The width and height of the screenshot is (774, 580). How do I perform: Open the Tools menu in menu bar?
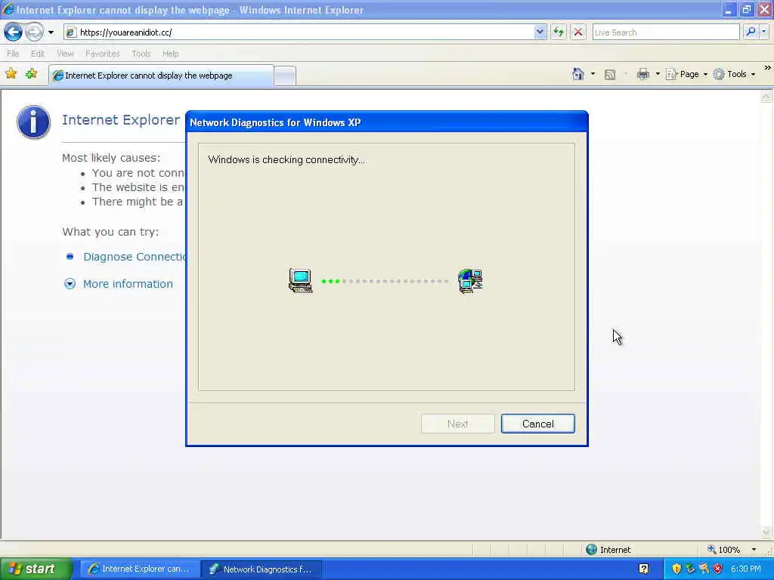point(141,54)
